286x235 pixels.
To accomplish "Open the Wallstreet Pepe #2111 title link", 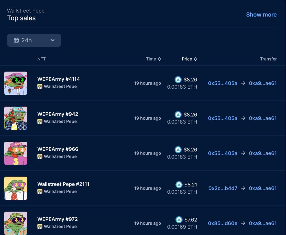I will [63, 184].
